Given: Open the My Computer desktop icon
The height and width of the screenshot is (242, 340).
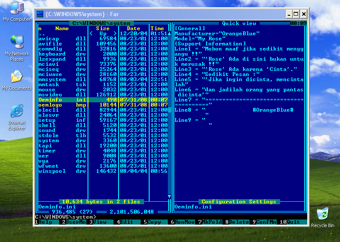Looking at the screenshot, I should click(x=17, y=11).
